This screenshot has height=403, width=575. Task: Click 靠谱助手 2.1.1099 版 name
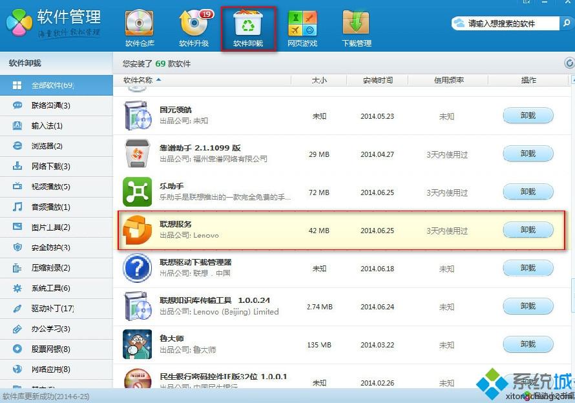200,148
